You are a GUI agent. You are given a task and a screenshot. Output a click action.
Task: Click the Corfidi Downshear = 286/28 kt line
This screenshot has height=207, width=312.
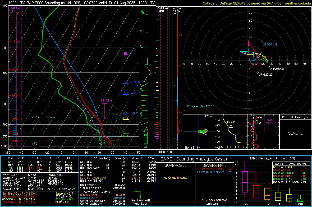pyautogui.click(x=103, y=201)
